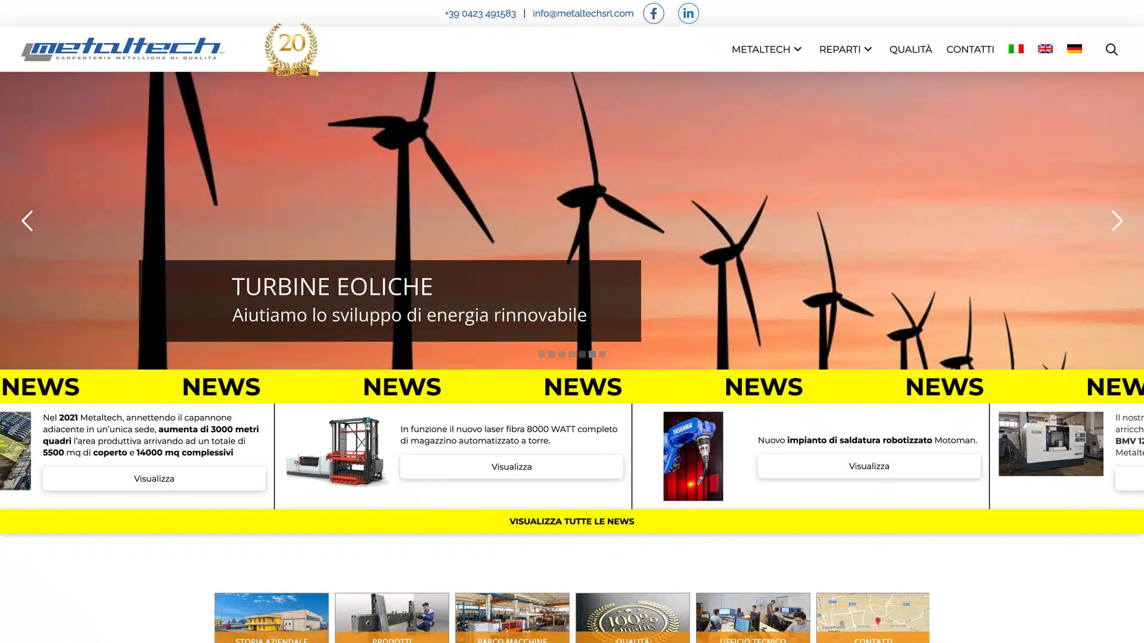Screen dimensions: 1144x643
Task: Select the sixth slider dot
Action: pos(592,354)
